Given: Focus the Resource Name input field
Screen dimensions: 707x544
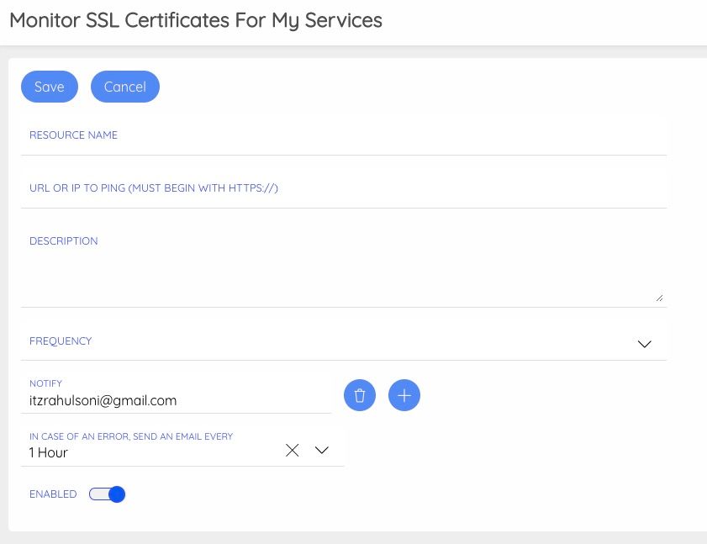Looking at the screenshot, I should [344, 135].
